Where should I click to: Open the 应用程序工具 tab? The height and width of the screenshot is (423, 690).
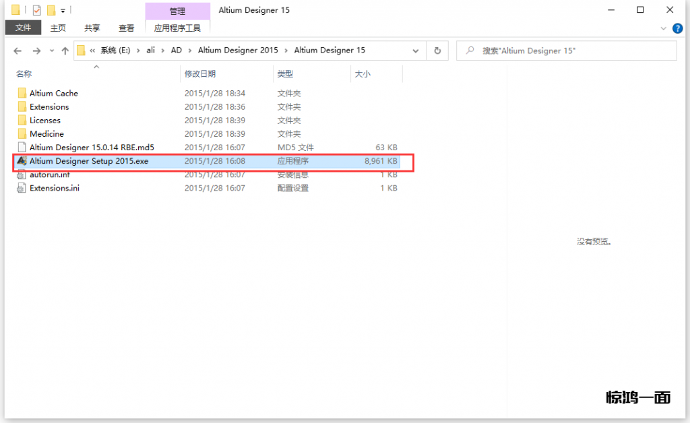point(177,28)
